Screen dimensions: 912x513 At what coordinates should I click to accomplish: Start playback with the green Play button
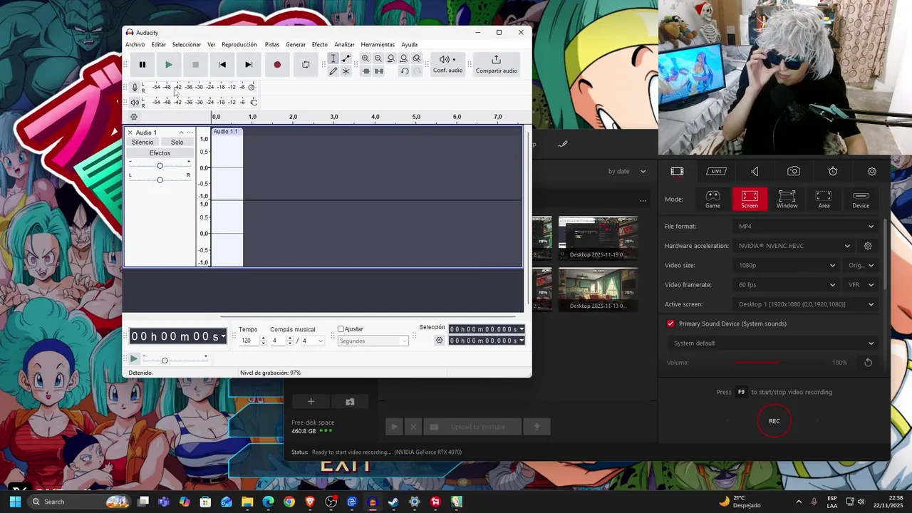(169, 65)
